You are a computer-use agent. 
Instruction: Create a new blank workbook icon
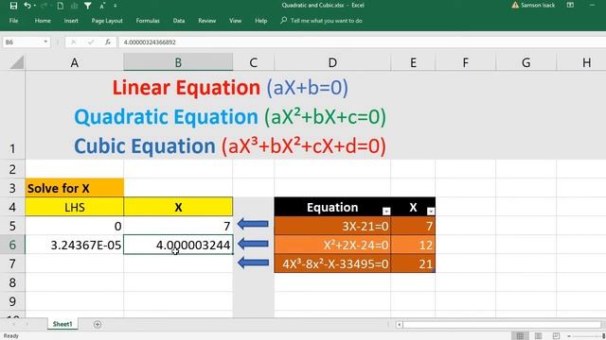(60, 6)
